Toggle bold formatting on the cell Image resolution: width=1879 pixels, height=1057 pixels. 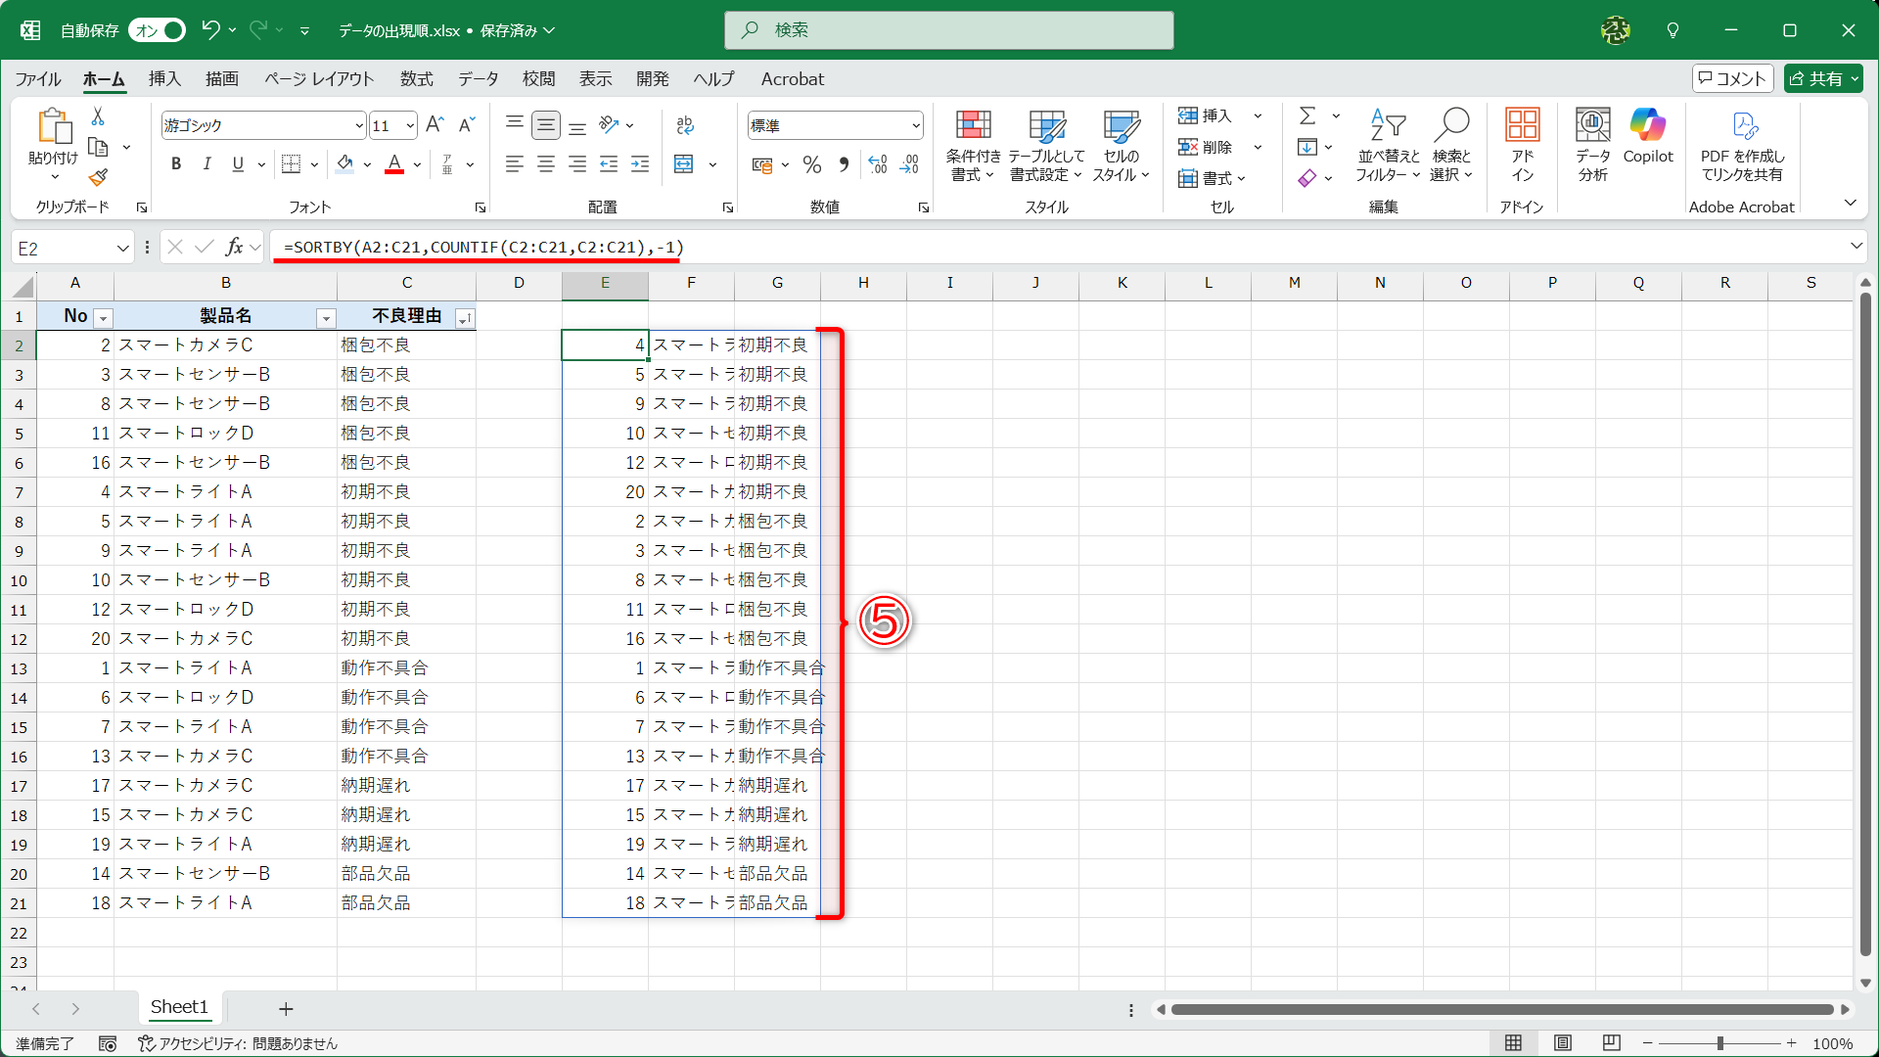(176, 163)
